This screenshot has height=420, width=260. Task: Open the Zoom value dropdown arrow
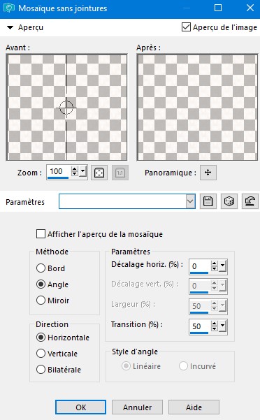(x=82, y=171)
